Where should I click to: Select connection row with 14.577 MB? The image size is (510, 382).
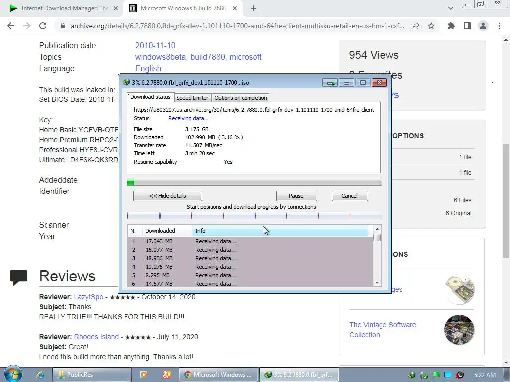tap(250, 283)
